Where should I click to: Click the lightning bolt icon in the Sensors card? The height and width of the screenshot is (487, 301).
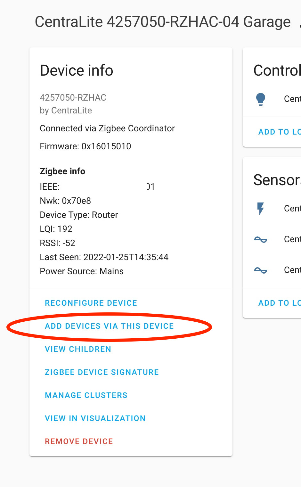pos(261,209)
